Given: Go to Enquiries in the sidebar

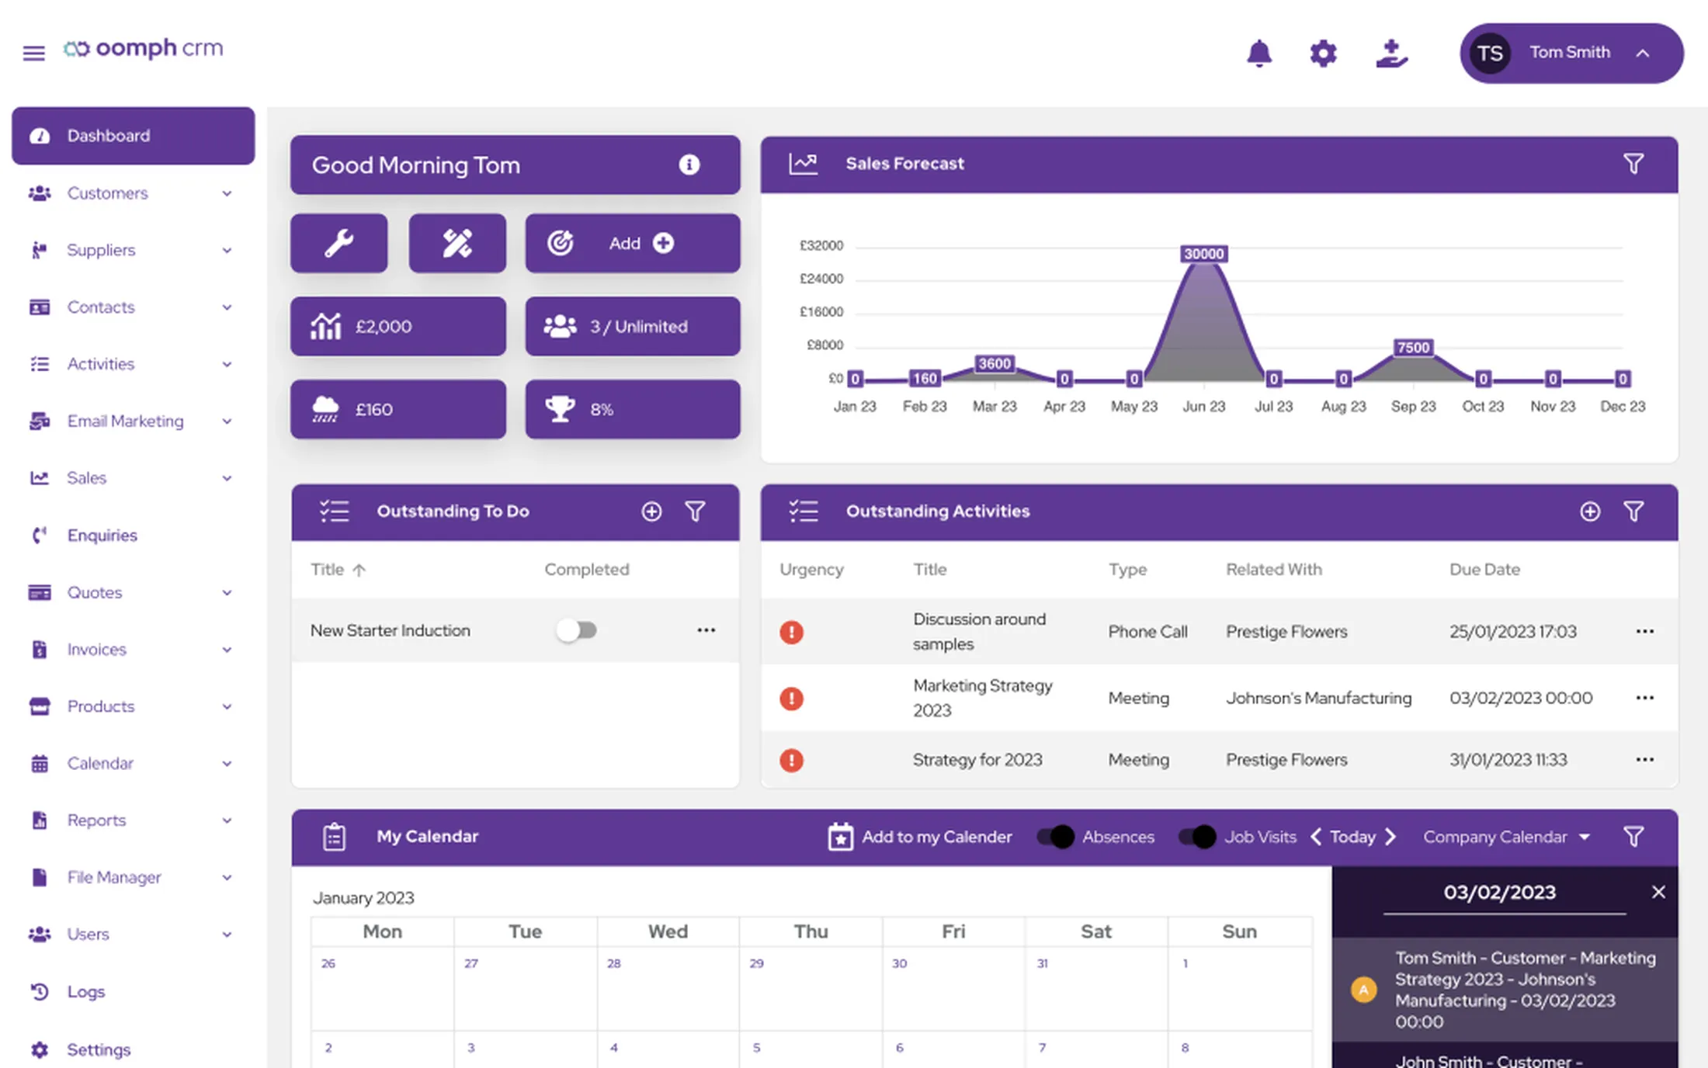Looking at the screenshot, I should coord(102,536).
